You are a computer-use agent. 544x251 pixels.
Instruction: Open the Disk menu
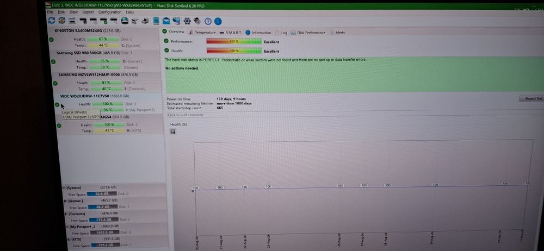61,12
